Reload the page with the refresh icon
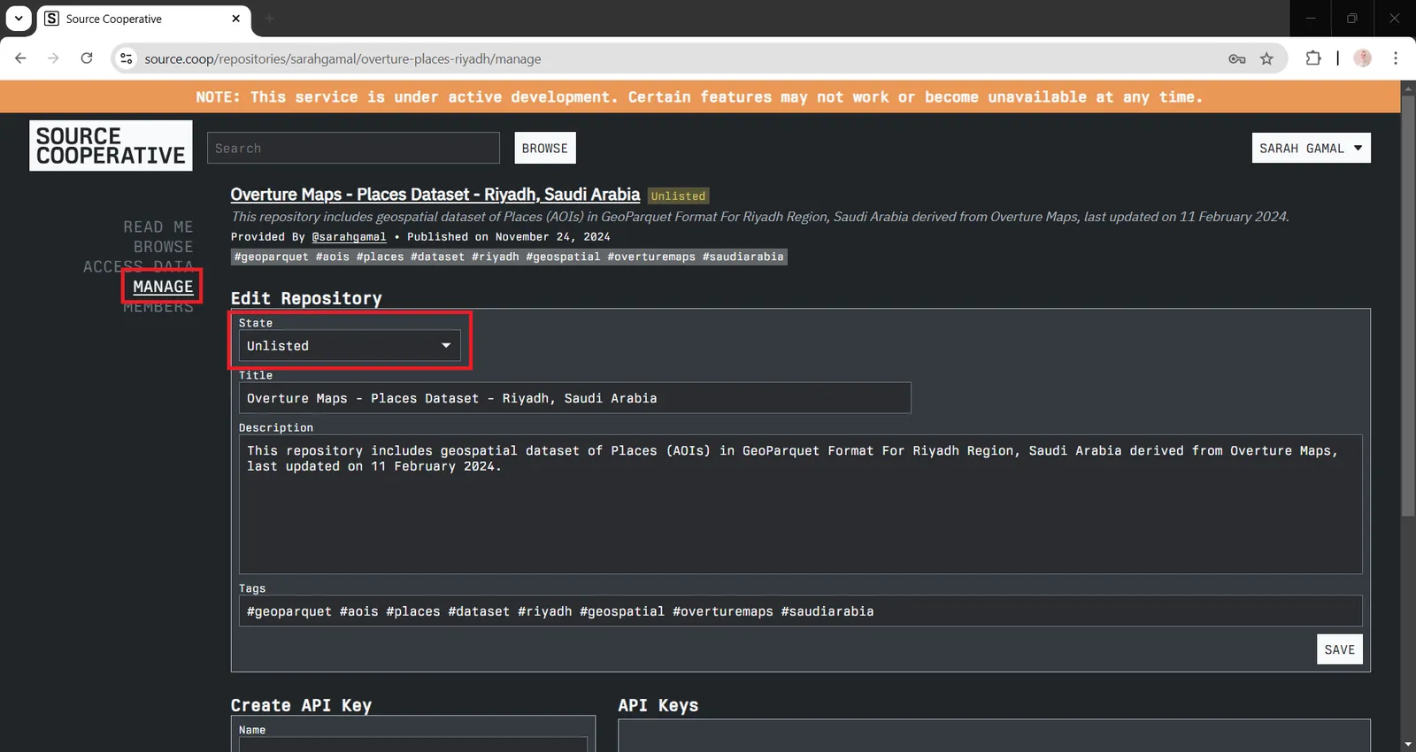1416x752 pixels. pos(87,58)
